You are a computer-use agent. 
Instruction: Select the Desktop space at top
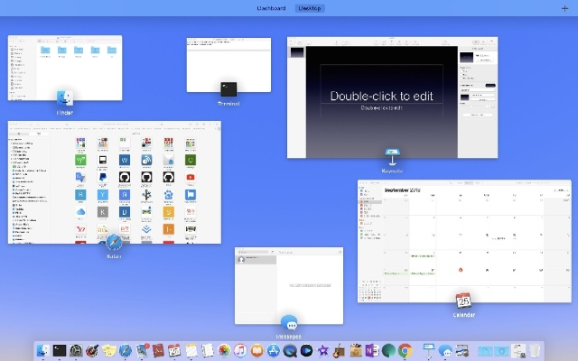(309, 8)
